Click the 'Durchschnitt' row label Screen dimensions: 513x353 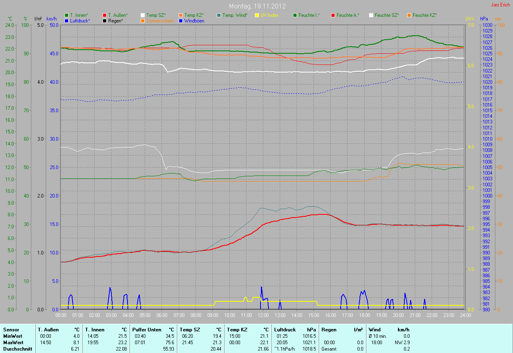pos(17,349)
